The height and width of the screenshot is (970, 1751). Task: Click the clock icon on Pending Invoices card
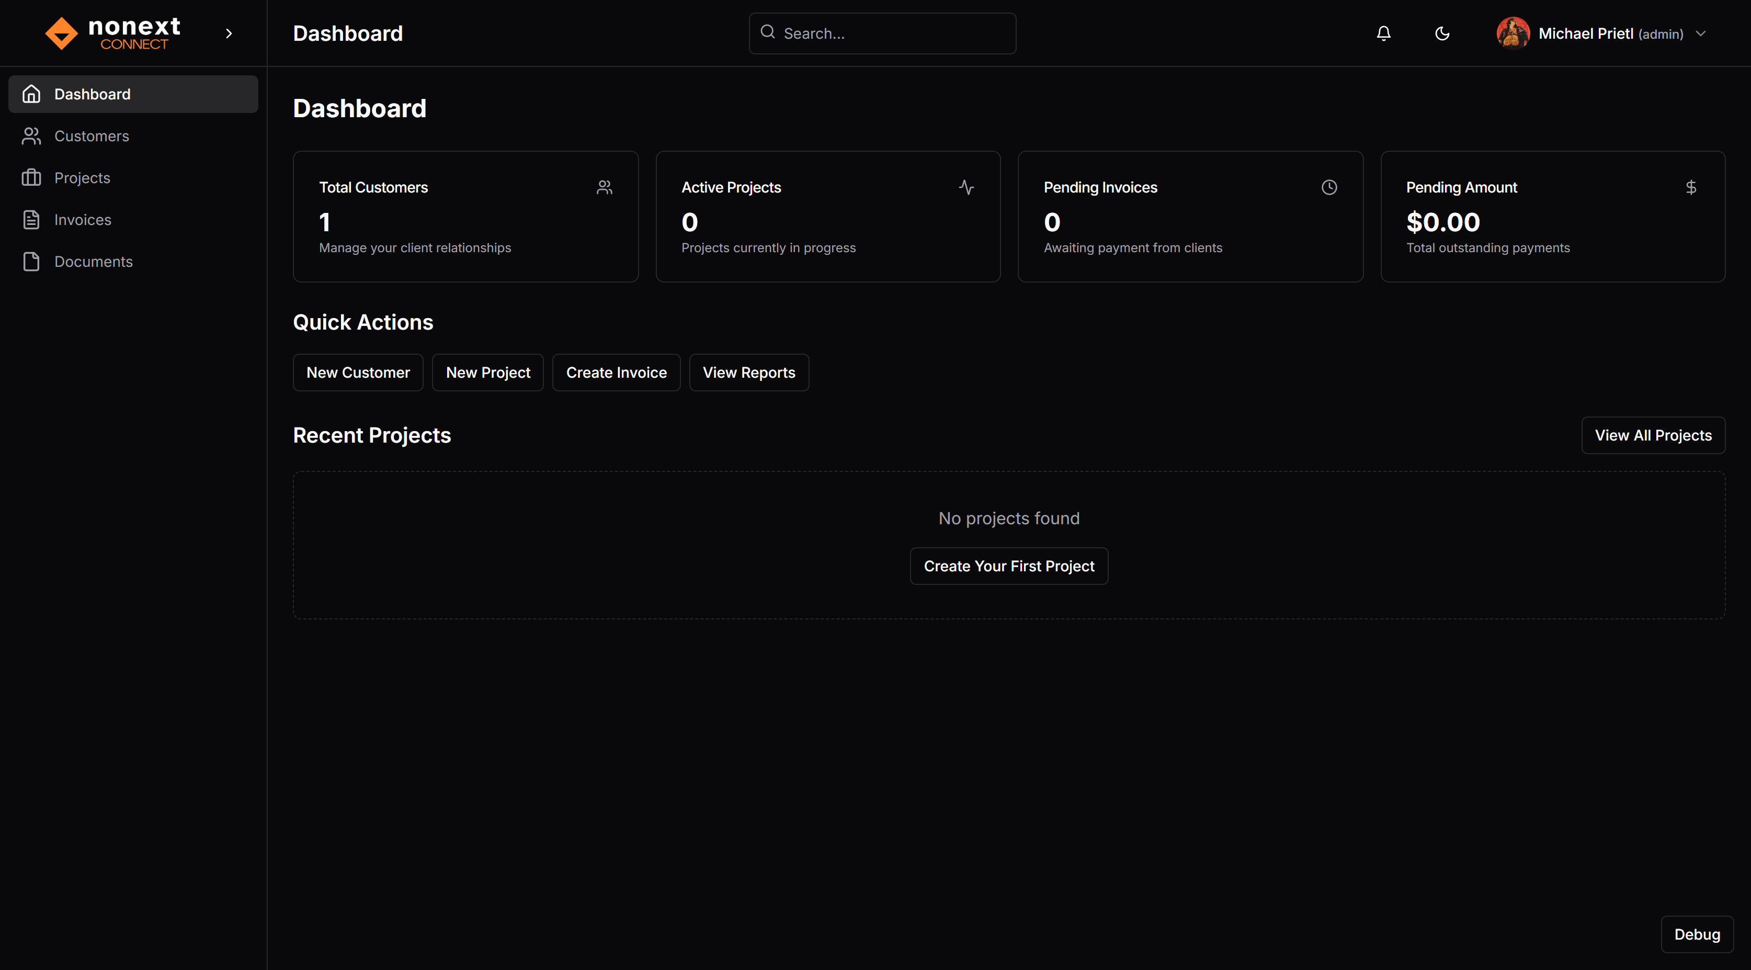[1329, 186]
